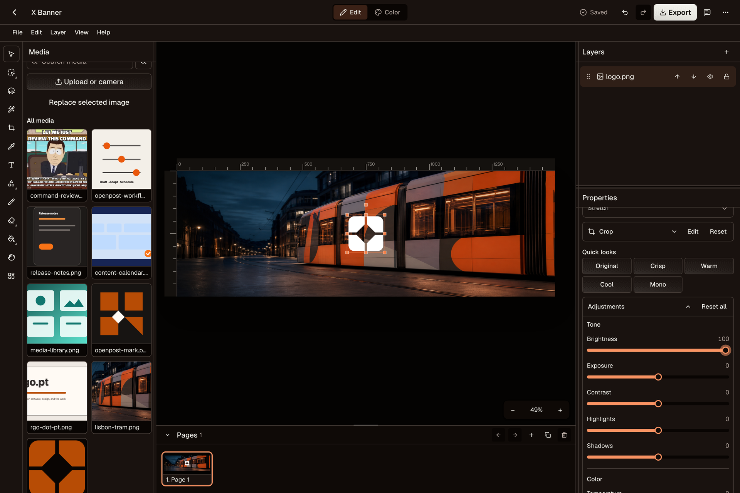
Task: Collapse the Pages panel
Action: point(167,435)
